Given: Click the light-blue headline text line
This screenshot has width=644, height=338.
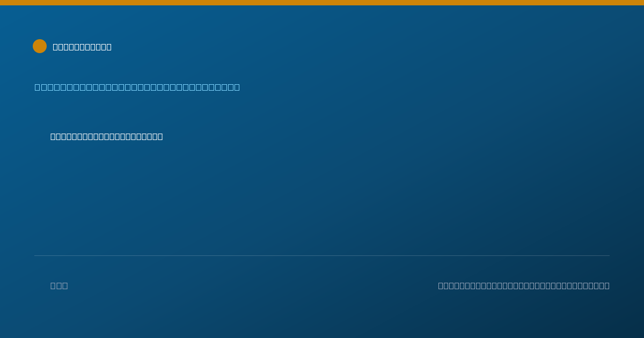Looking at the screenshot, I should (x=137, y=87).
